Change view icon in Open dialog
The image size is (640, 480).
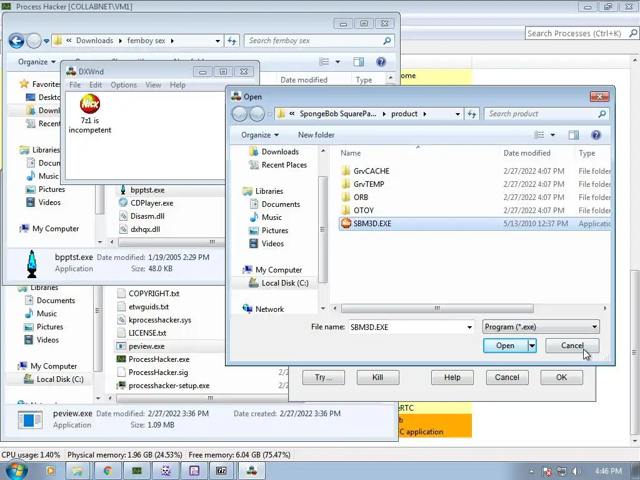(x=539, y=135)
